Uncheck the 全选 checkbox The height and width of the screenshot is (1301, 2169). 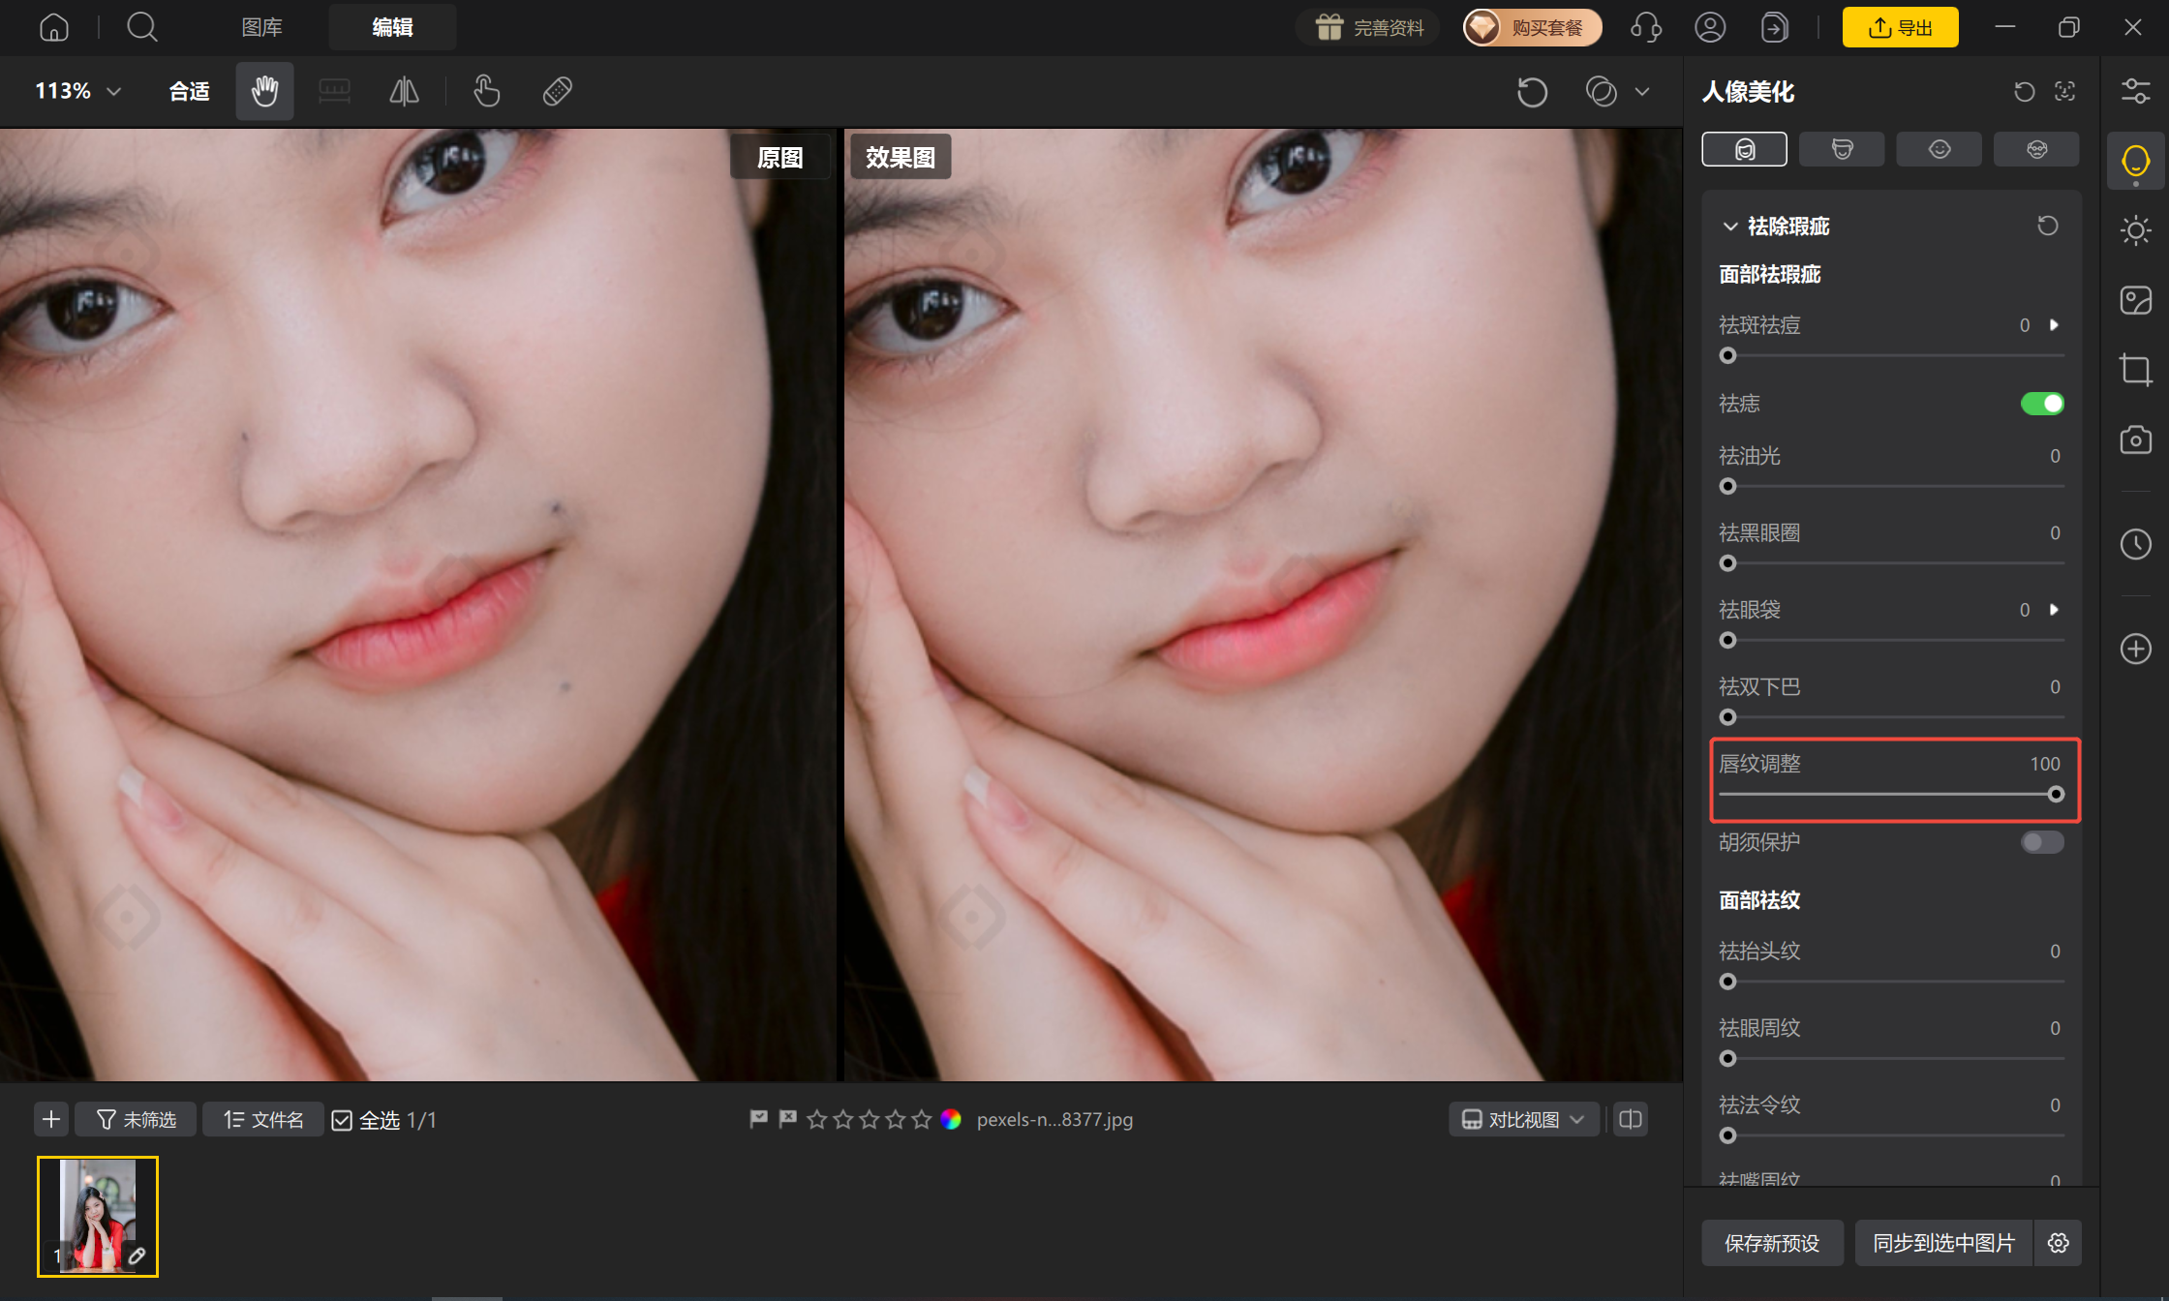(342, 1120)
